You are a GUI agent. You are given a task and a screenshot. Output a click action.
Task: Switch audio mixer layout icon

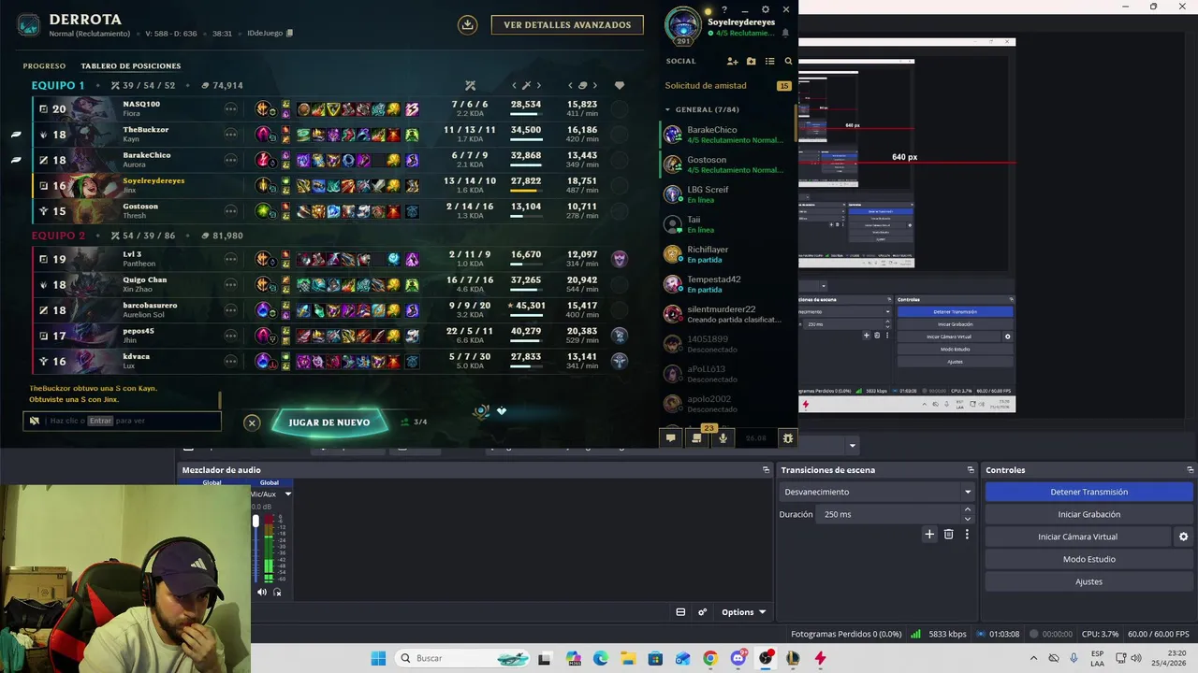coord(680,612)
